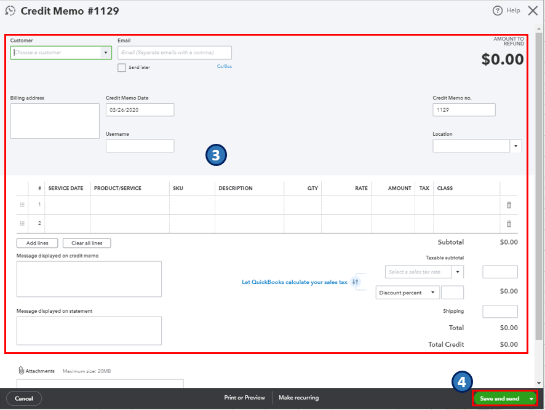The image size is (545, 410).
Task: Click Make recurring
Action: point(298,398)
